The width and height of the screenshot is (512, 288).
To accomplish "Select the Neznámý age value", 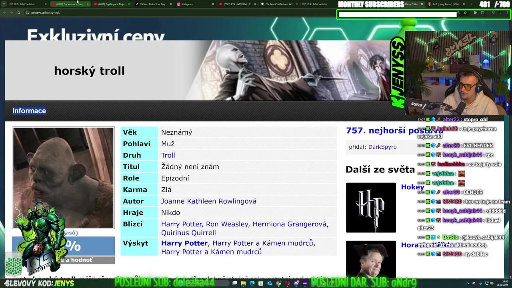I will [177, 132].
